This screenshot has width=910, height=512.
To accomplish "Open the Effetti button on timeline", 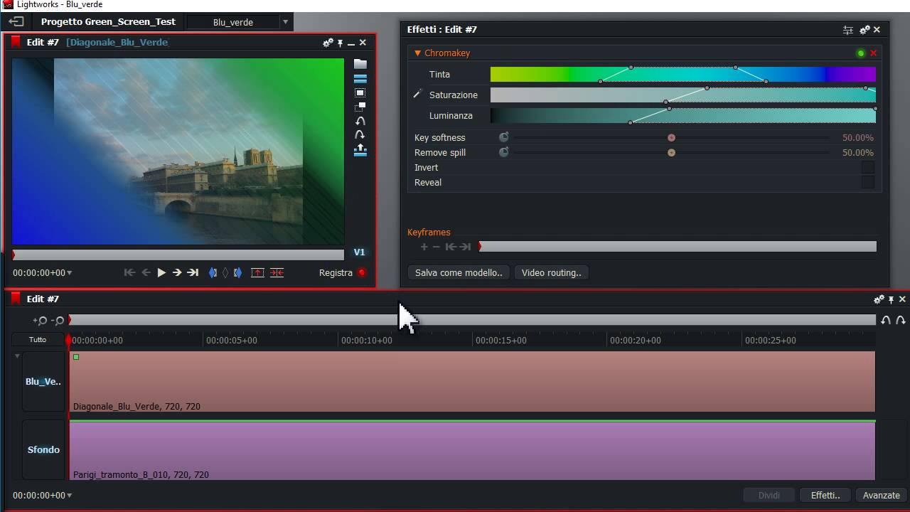I will (825, 495).
